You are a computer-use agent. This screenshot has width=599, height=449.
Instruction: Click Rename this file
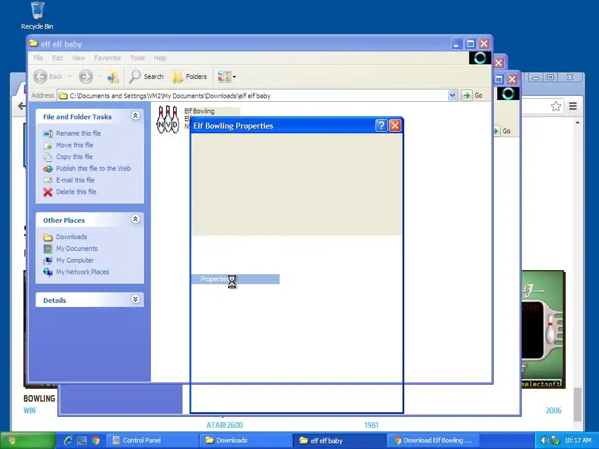78,133
